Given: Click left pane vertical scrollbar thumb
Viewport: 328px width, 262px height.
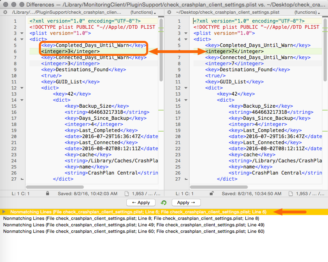Looking at the screenshot, I should (161, 50).
